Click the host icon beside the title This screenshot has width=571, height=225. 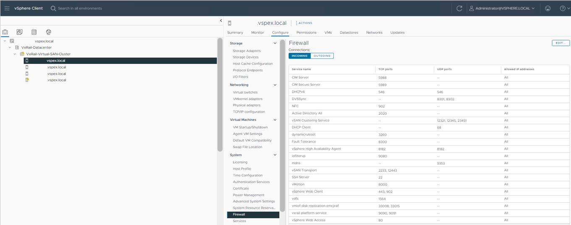coord(230,23)
